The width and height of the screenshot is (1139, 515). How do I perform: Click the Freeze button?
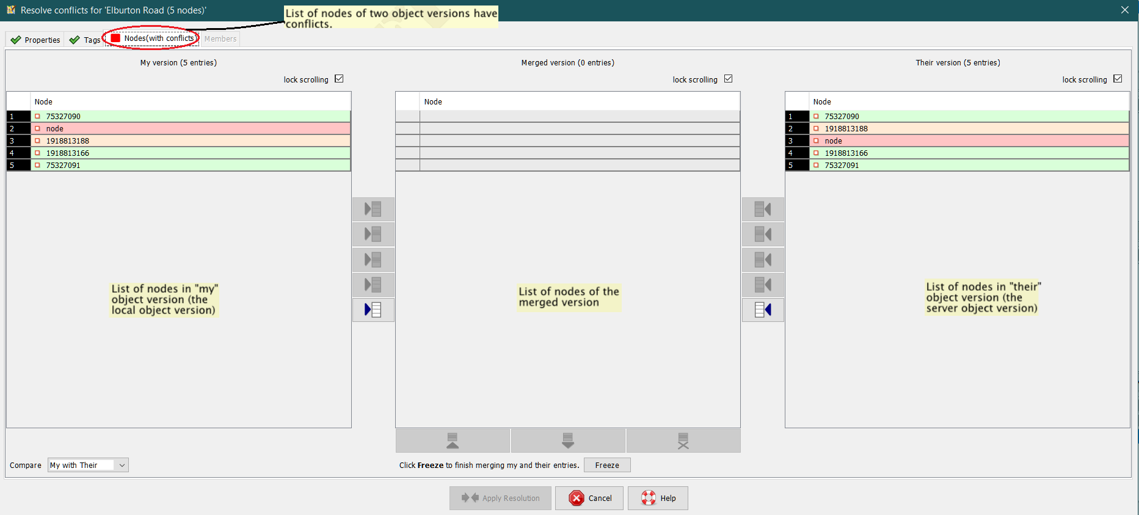pyautogui.click(x=606, y=465)
